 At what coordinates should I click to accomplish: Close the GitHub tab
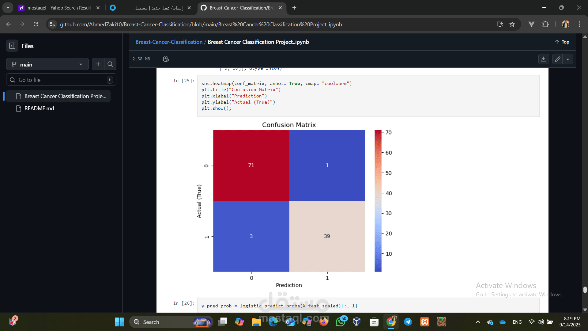tap(280, 8)
